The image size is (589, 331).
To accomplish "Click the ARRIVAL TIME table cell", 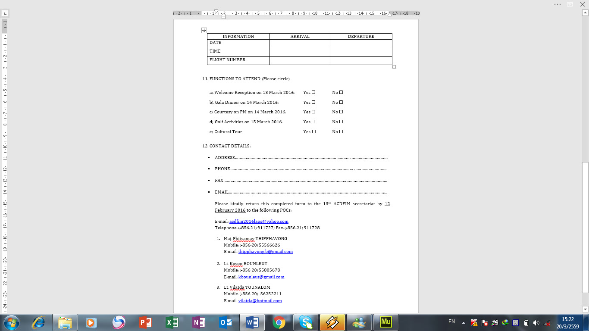I will [300, 52].
